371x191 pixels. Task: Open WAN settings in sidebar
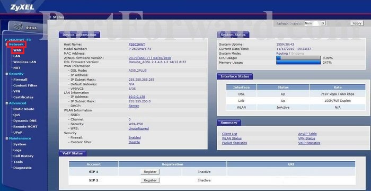(x=17, y=50)
